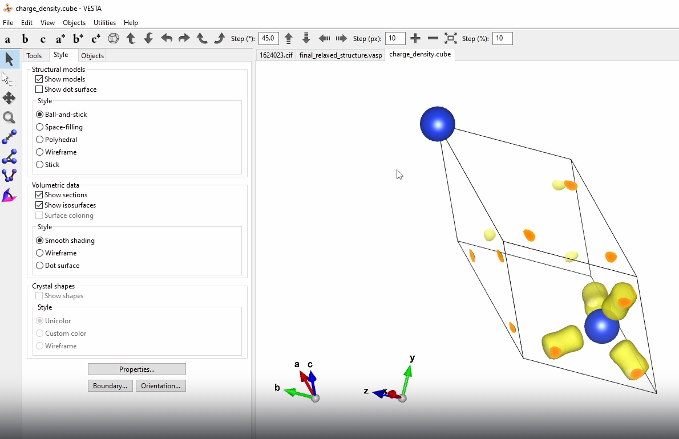Switch to the Tools tab
The height and width of the screenshot is (439, 679).
34,55
